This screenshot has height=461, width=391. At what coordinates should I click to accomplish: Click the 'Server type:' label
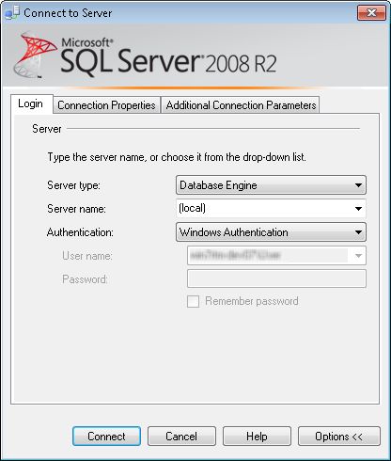click(73, 185)
